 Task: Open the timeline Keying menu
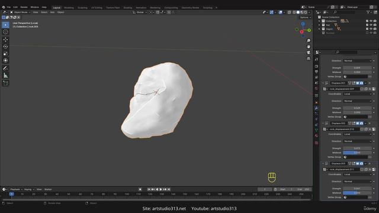pos(29,189)
